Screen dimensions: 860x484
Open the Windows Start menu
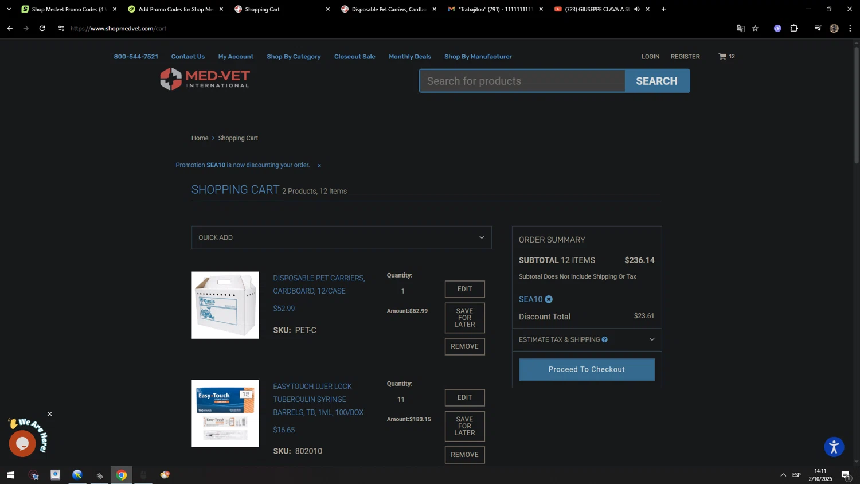point(10,475)
